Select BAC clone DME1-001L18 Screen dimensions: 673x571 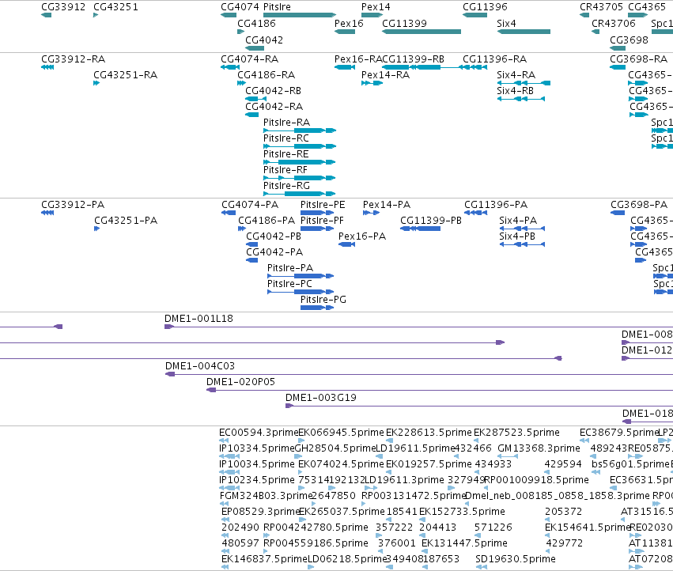pos(419,327)
